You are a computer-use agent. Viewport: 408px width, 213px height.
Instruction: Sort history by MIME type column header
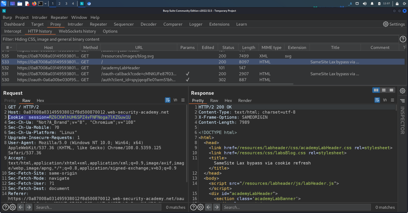click(271, 47)
